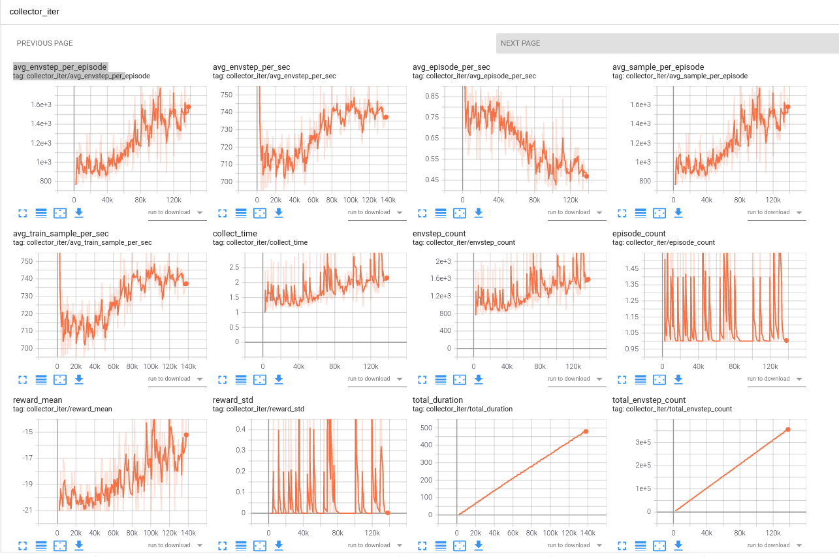This screenshot has width=839, height=557.
Task: Download avg_sample_per_episode chart data
Action: coord(678,213)
